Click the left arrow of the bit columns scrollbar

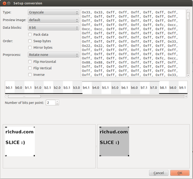pyautogui.click(x=6, y=97)
